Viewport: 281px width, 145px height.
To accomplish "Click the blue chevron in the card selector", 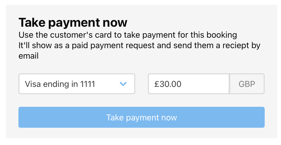I will click(x=123, y=84).
